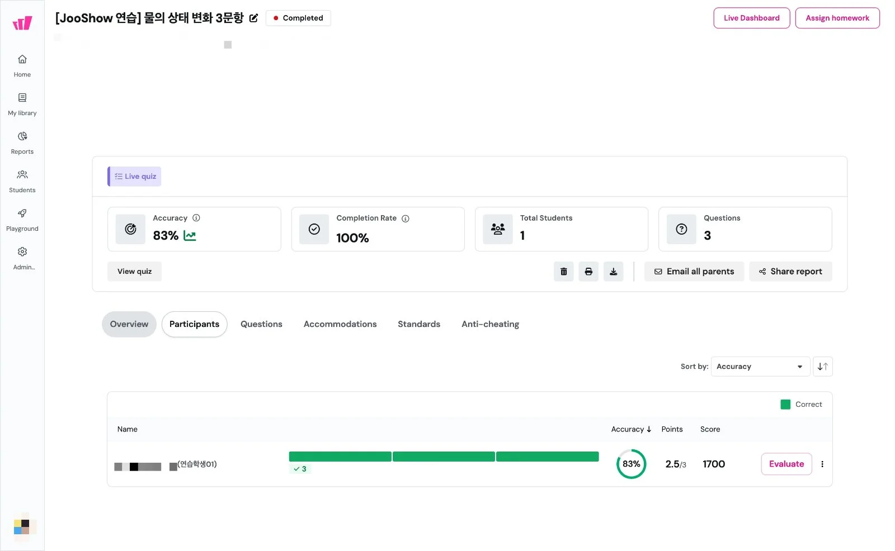Click the Live quiz badge
This screenshot has width=895, height=551.
point(134,177)
